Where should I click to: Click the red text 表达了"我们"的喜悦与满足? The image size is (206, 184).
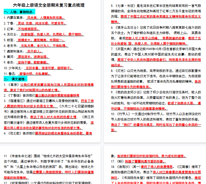(132, 125)
